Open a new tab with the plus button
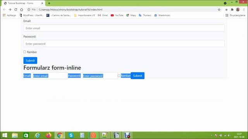This screenshot has width=248, height=139. click(x=49, y=3)
